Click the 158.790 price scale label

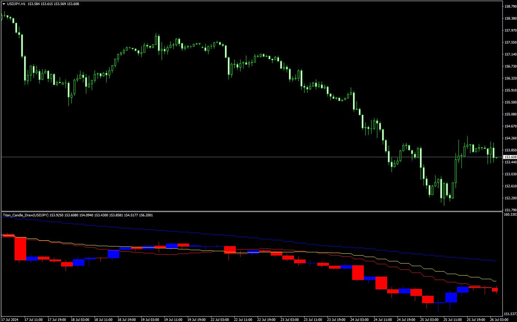pos(510,7)
